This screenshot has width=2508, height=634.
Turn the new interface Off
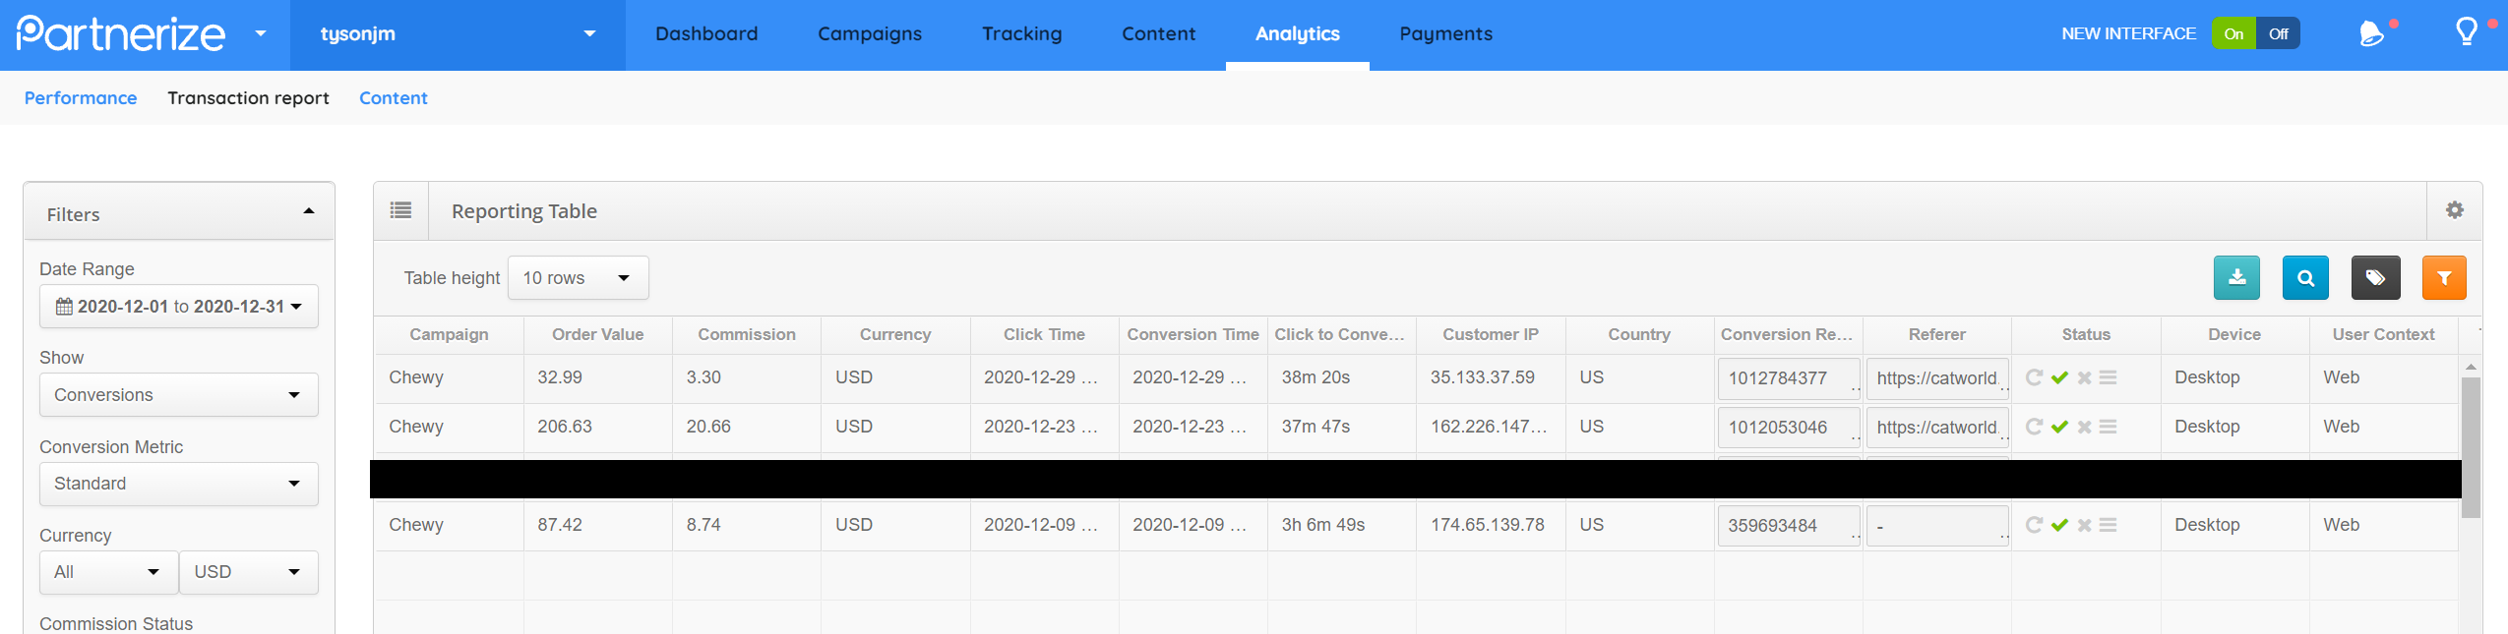coord(2278,33)
